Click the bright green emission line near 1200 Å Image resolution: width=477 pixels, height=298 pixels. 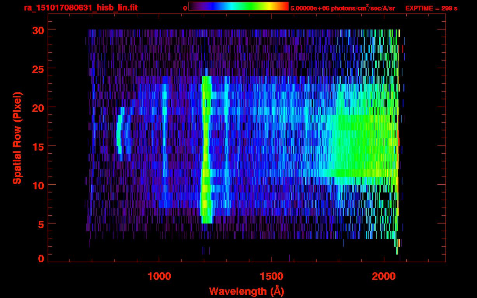205,150
